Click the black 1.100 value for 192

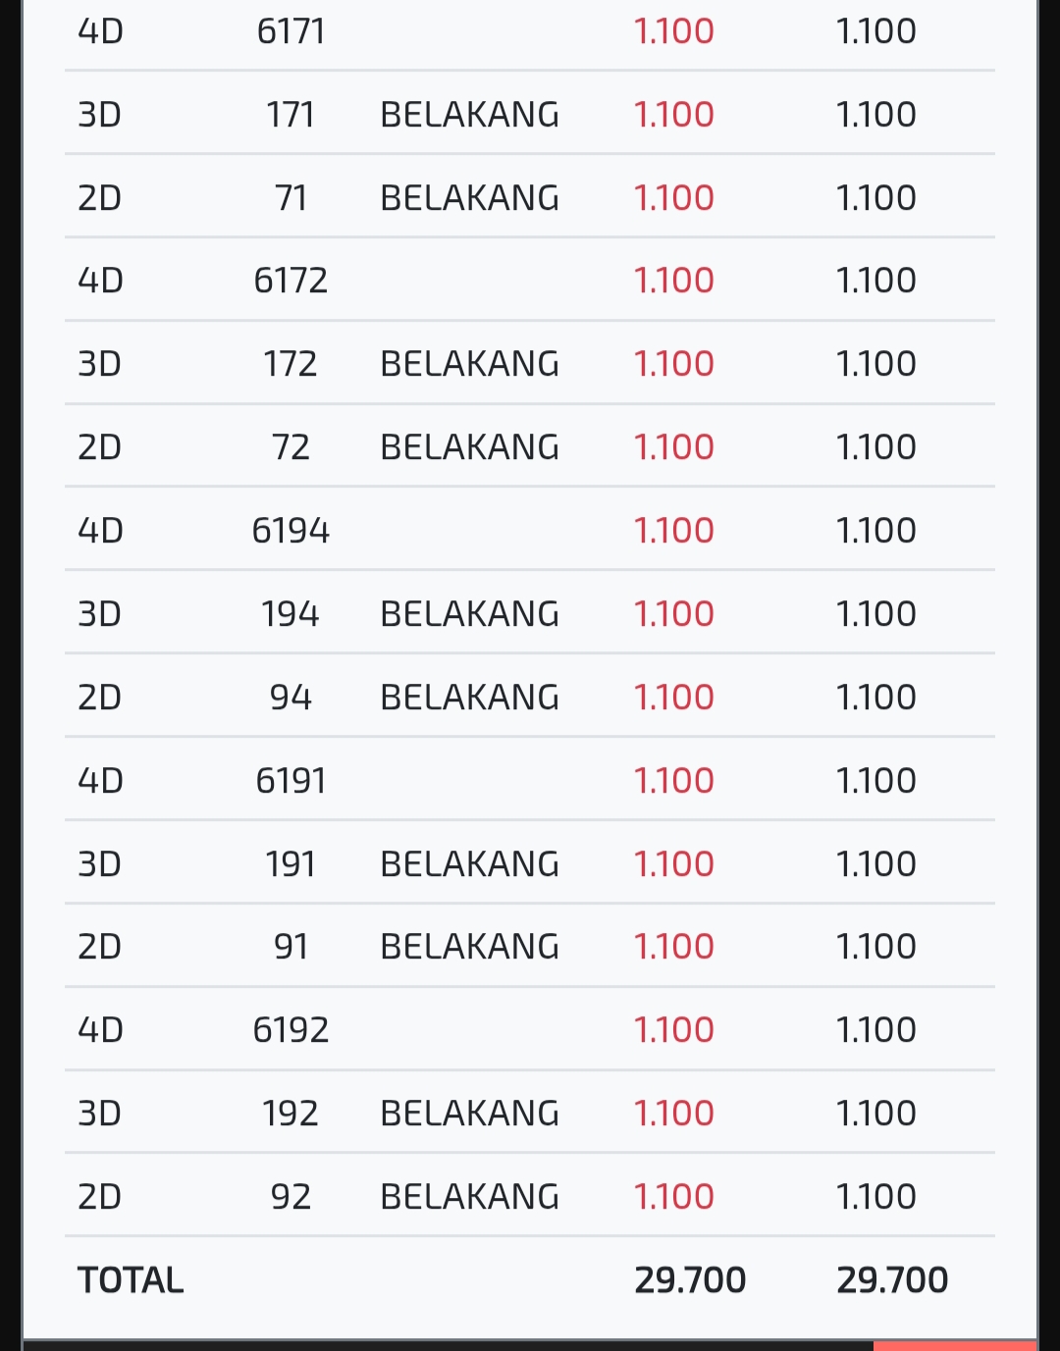[875, 1114]
